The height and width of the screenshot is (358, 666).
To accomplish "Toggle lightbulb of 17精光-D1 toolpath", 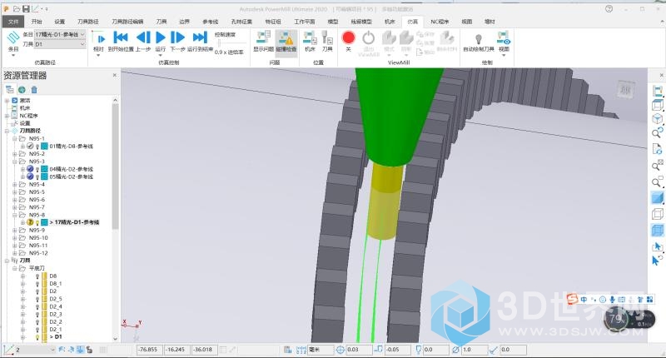I will click(37, 222).
